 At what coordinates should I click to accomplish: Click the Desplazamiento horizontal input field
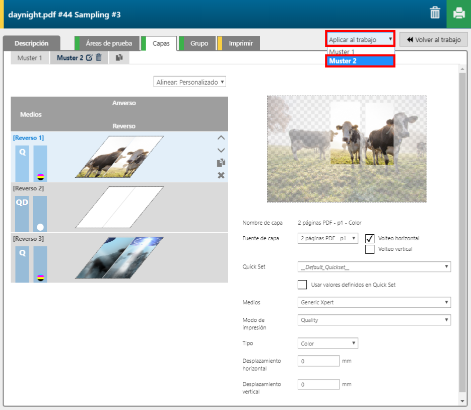[x=318, y=361]
